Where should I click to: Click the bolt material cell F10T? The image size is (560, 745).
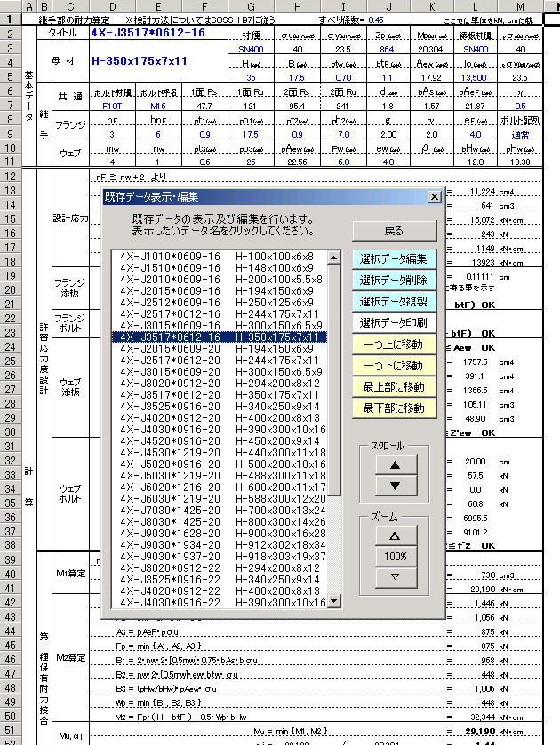[112, 106]
